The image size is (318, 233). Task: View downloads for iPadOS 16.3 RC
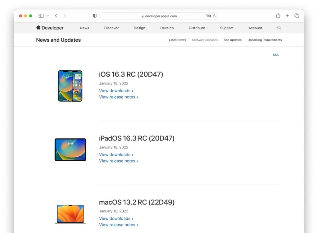click(x=115, y=154)
